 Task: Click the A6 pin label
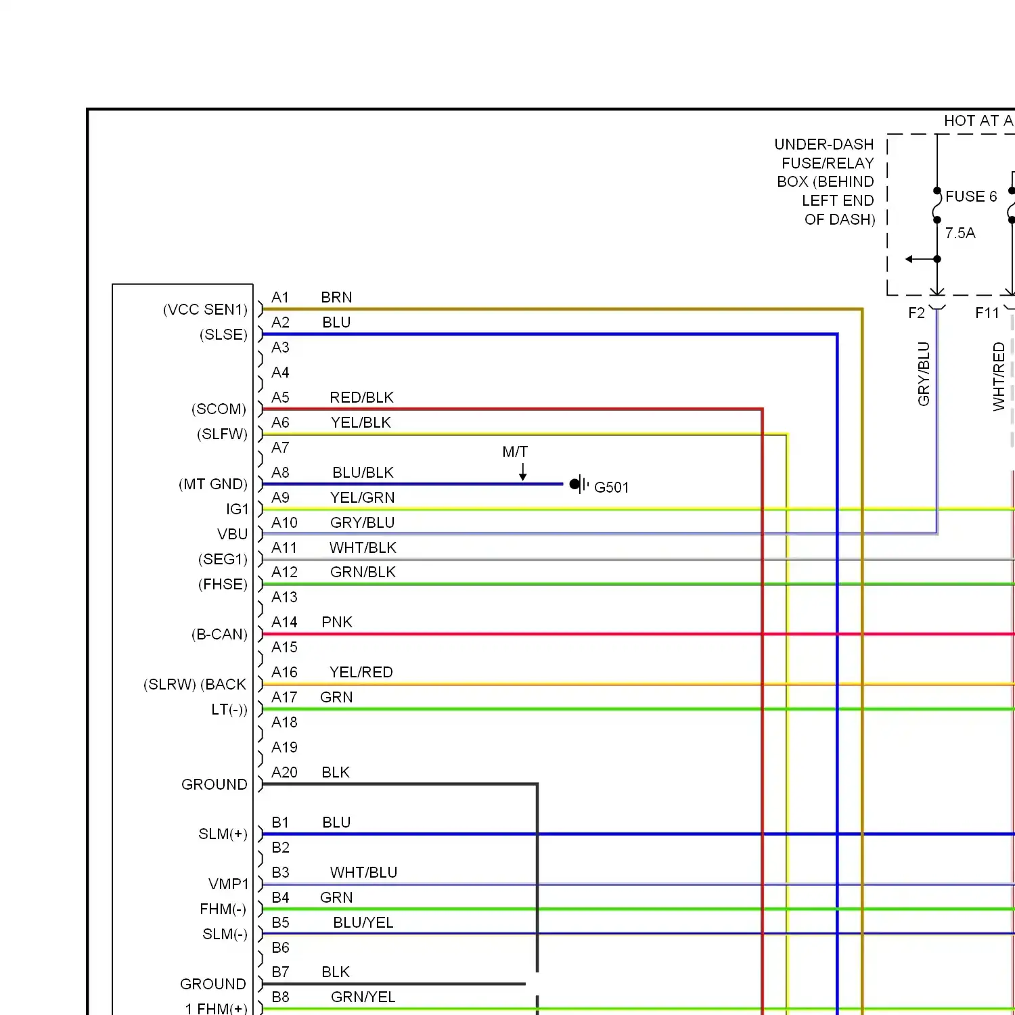point(280,423)
